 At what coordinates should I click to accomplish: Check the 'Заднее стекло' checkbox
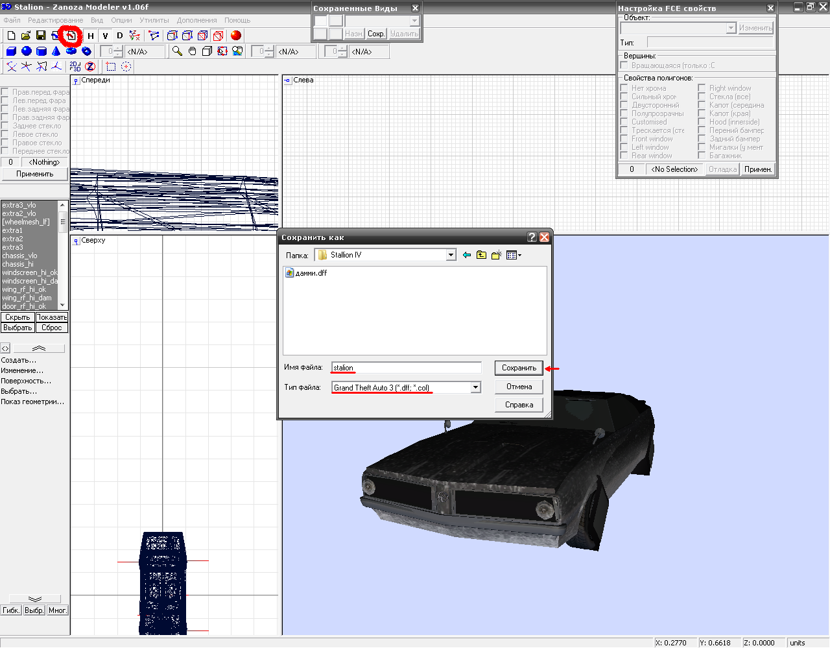click(5, 126)
